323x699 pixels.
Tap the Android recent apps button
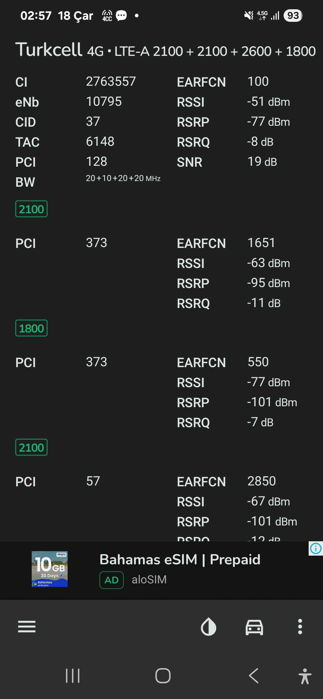click(x=73, y=676)
